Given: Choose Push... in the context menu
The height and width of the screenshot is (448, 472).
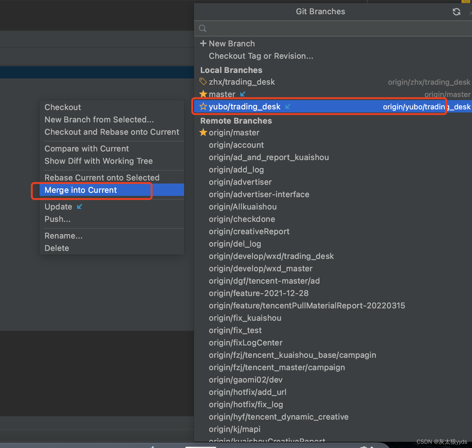Looking at the screenshot, I should [x=57, y=219].
